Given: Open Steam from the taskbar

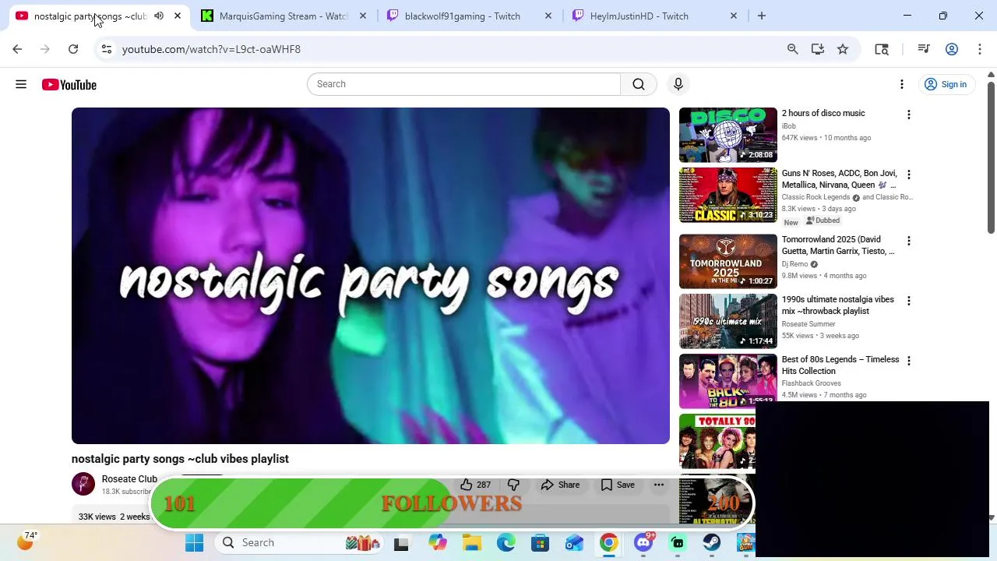Looking at the screenshot, I should [x=712, y=543].
